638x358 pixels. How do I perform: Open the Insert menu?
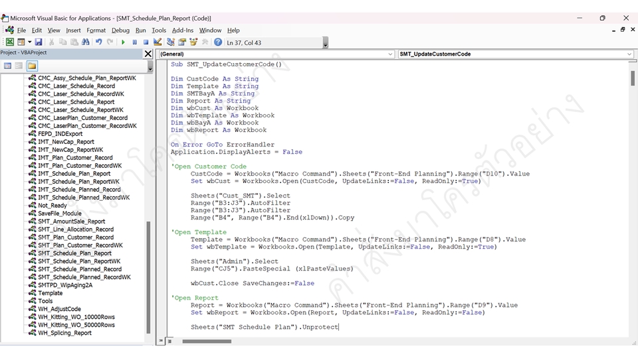tap(73, 30)
